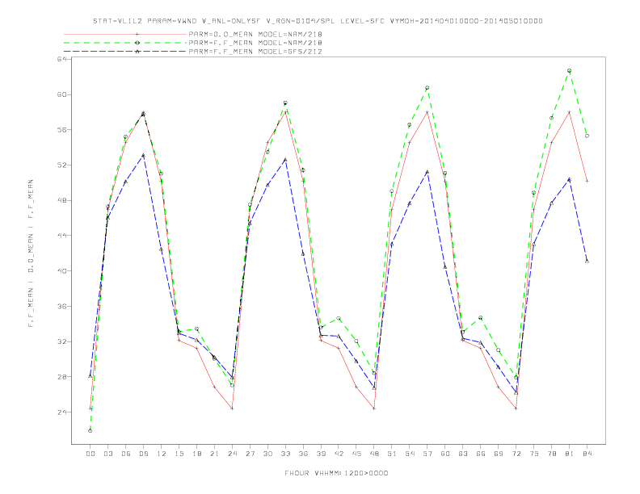640x494 pixels.
Task: Click blue triangle data point at hour 84
Action: click(587, 261)
